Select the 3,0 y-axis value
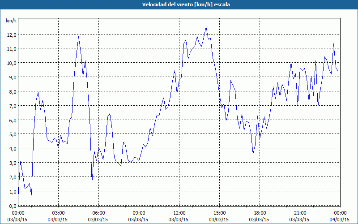This screenshot has width=358, height=224. pos(12,163)
